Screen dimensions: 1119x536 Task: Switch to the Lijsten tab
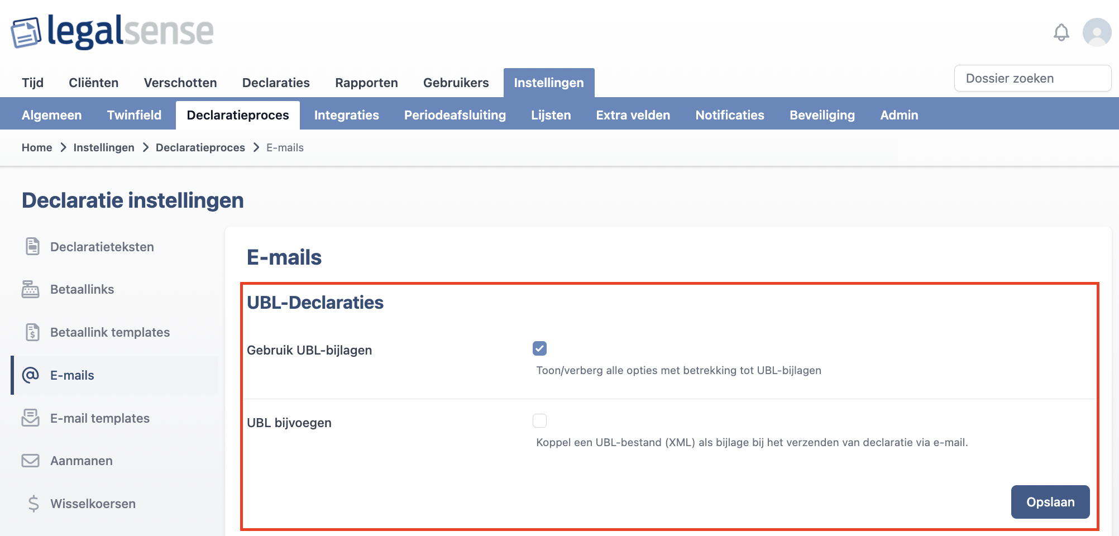[x=551, y=115]
